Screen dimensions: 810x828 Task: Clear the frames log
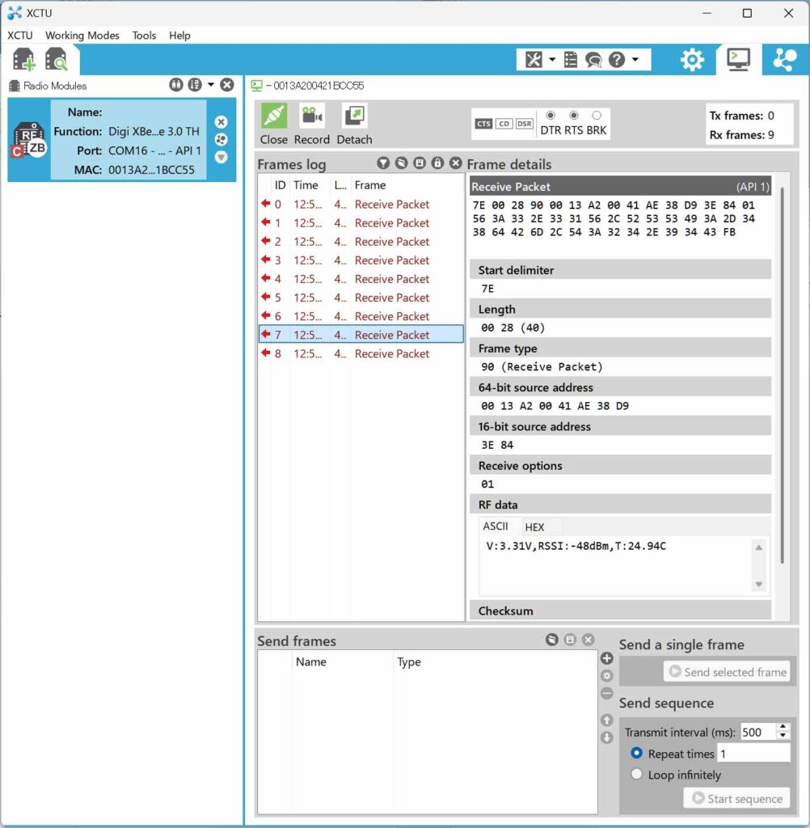tap(456, 163)
